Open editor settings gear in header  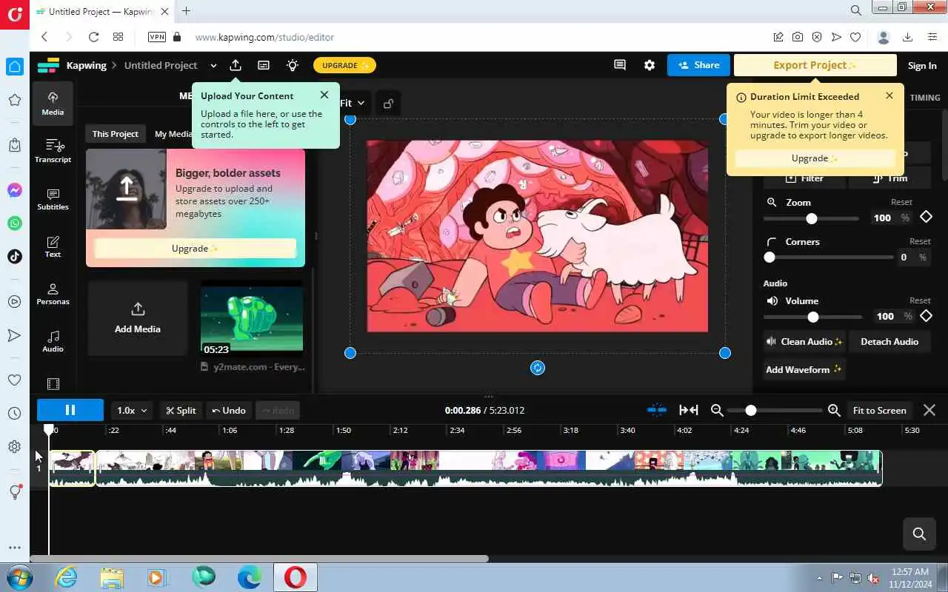(x=650, y=65)
